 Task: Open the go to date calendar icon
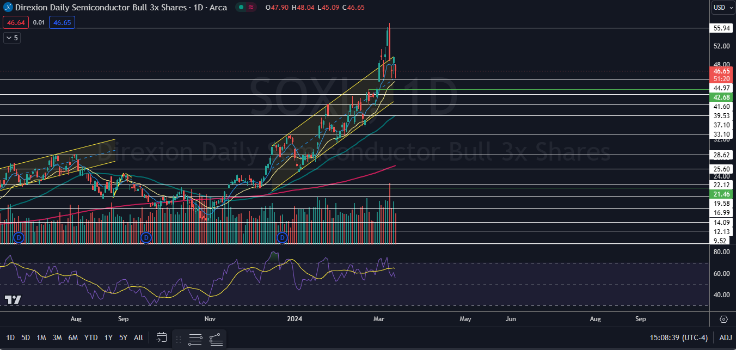pos(161,337)
